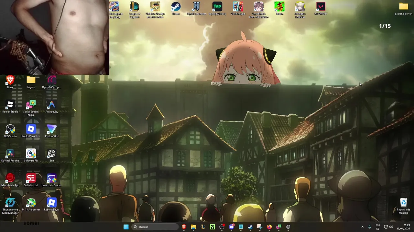The image size is (414, 232).
Task: Open the network quick settings icon
Action: [x=386, y=227]
